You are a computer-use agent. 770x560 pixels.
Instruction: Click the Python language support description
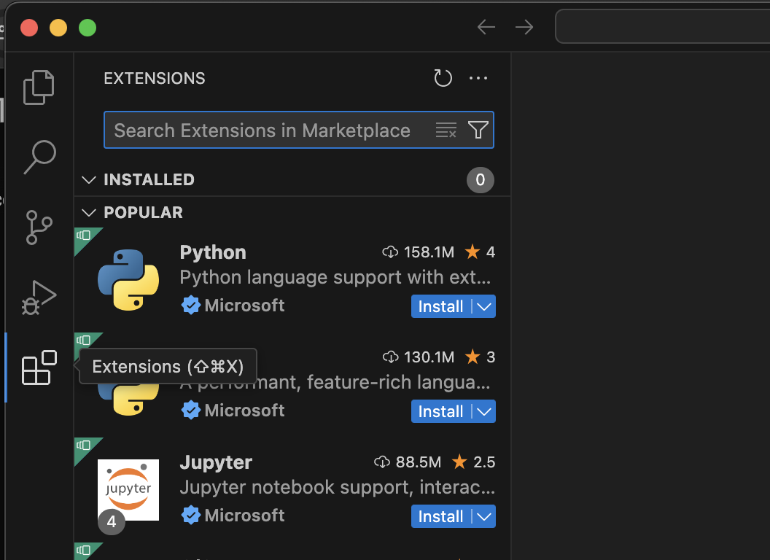(335, 278)
